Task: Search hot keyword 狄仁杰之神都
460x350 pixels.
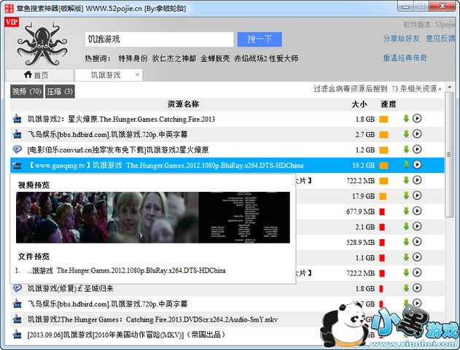Action: coord(174,58)
